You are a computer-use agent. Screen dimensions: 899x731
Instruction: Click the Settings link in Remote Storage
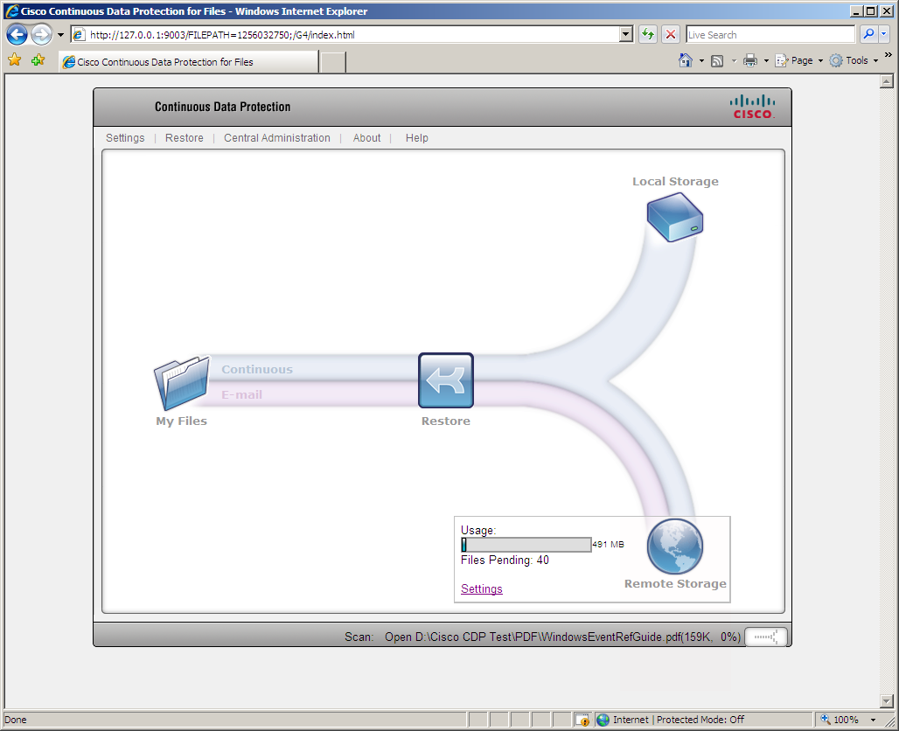point(482,588)
